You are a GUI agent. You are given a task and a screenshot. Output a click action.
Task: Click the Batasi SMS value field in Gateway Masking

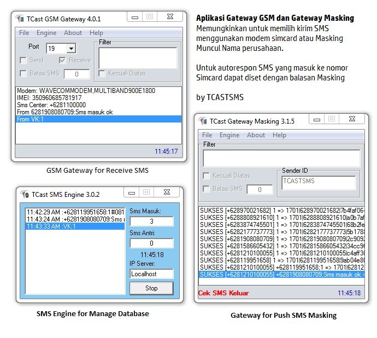pos(260,189)
